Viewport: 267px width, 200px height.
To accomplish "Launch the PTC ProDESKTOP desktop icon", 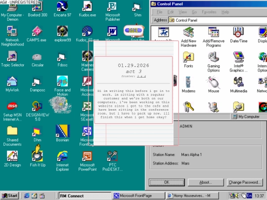I will [x=112, y=161].
